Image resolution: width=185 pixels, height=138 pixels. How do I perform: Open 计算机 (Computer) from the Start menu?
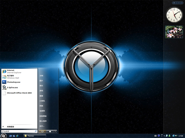click(42, 101)
